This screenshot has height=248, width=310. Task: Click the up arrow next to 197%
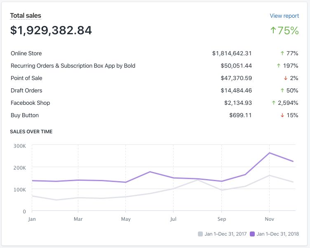pos(279,66)
